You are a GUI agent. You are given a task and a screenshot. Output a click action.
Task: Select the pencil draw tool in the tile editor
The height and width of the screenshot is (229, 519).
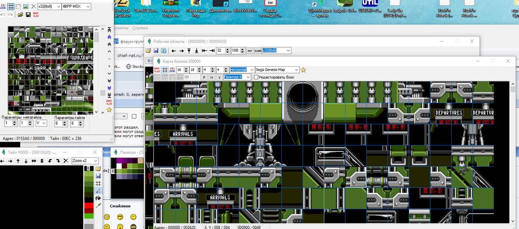point(98,191)
